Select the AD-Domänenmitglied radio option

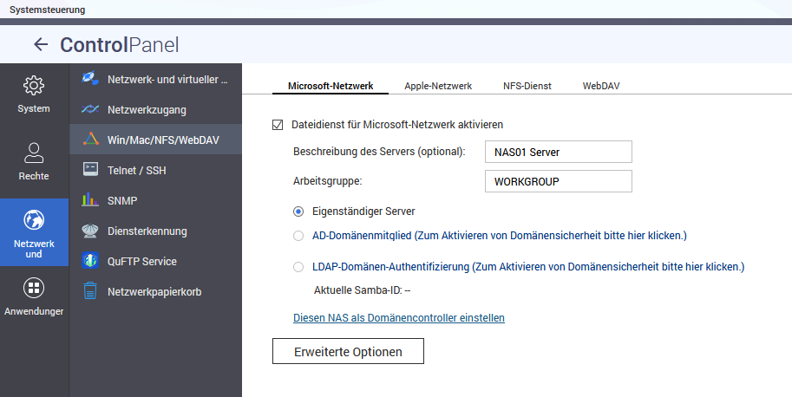pyautogui.click(x=298, y=236)
